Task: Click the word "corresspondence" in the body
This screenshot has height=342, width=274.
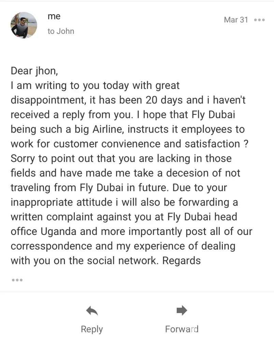Action: tap(51, 246)
